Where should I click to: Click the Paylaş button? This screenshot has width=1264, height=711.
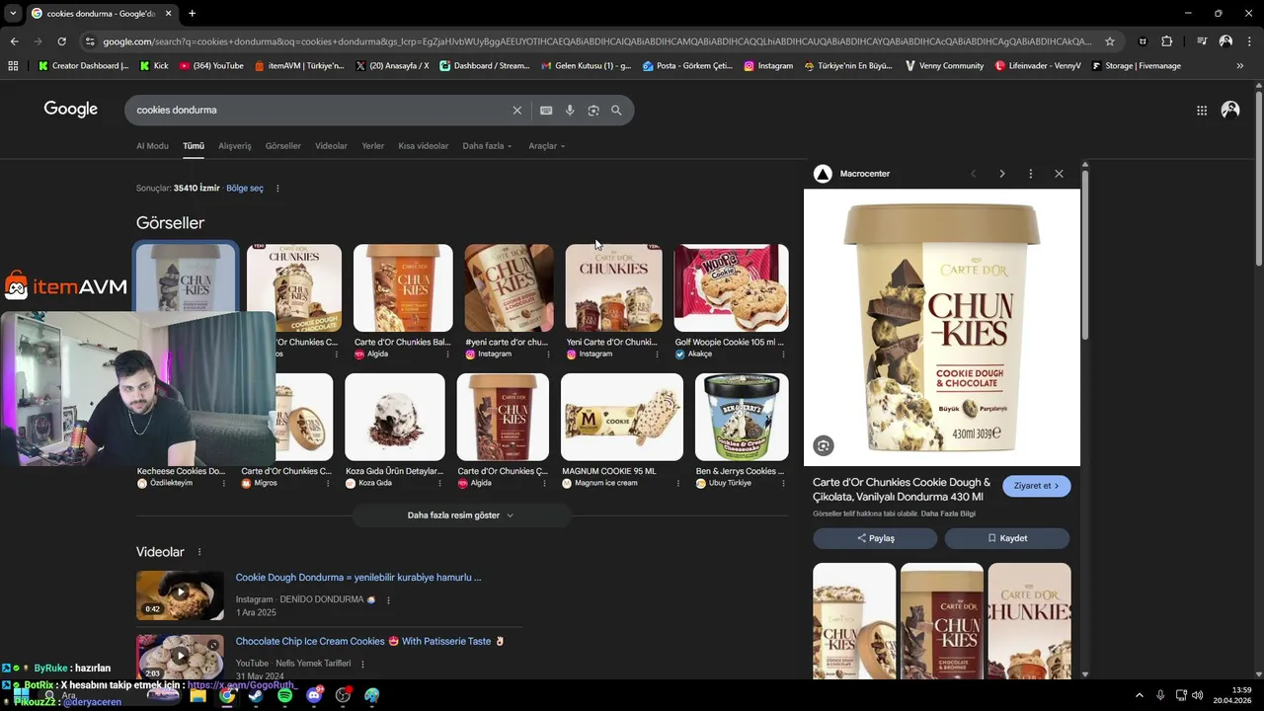(875, 538)
